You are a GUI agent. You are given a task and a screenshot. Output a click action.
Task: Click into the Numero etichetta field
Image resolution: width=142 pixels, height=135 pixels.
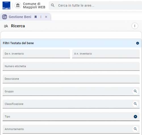point(71,66)
